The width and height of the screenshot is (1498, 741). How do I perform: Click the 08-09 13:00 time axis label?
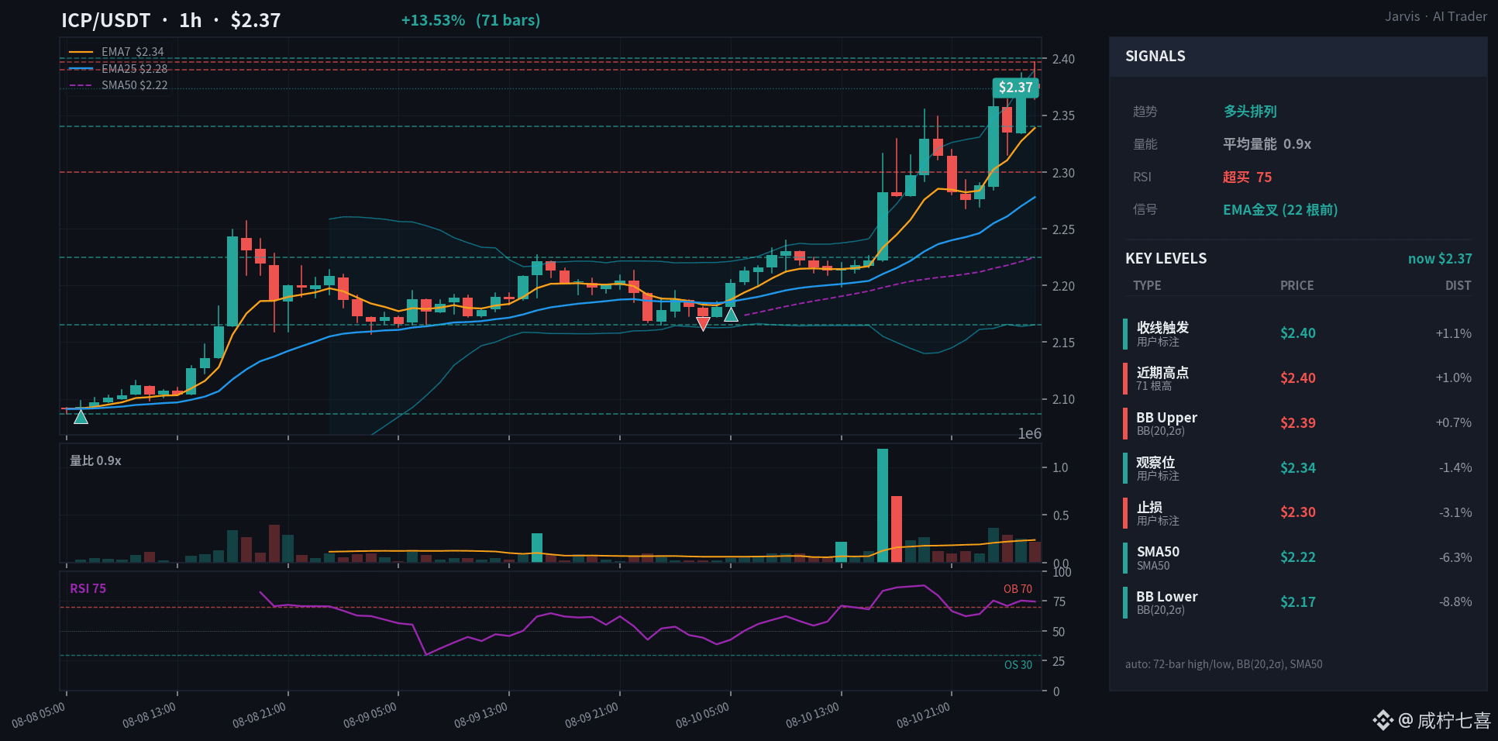(481, 715)
